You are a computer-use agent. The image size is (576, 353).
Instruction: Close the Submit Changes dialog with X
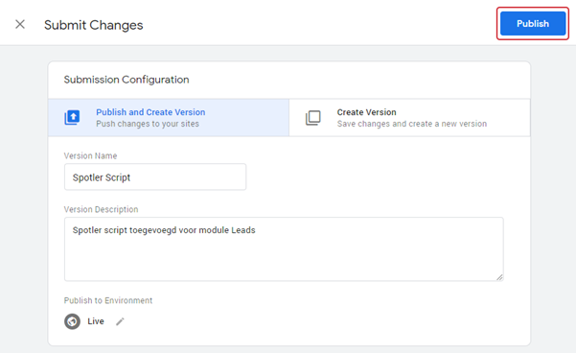point(20,24)
